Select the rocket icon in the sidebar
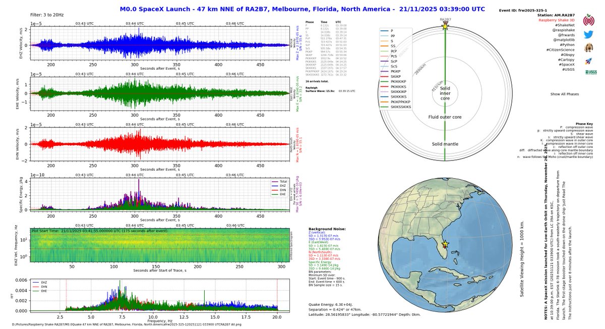605x329 pixels. [588, 61]
